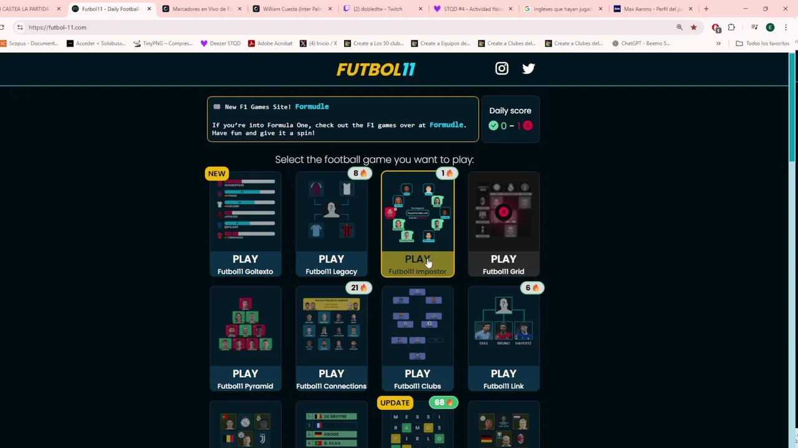This screenshot has height=448, width=798.
Task: Switch to the ingleses que hayan jugado tab
Action: pos(563,9)
